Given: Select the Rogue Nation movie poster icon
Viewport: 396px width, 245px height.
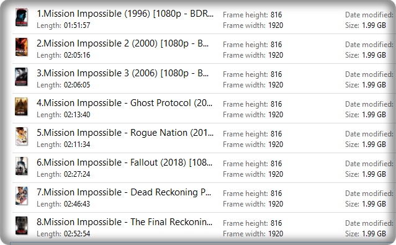Looking at the screenshot, I should click(22, 136).
